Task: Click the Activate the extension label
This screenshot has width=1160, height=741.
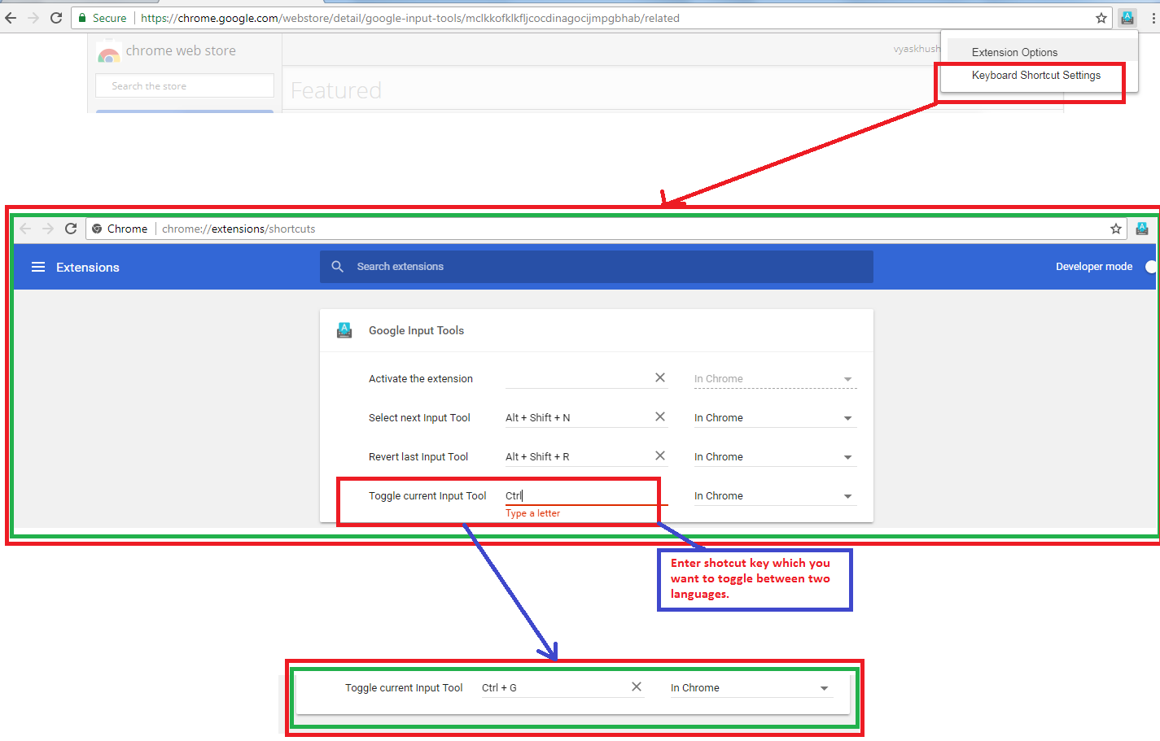Action: coord(421,378)
